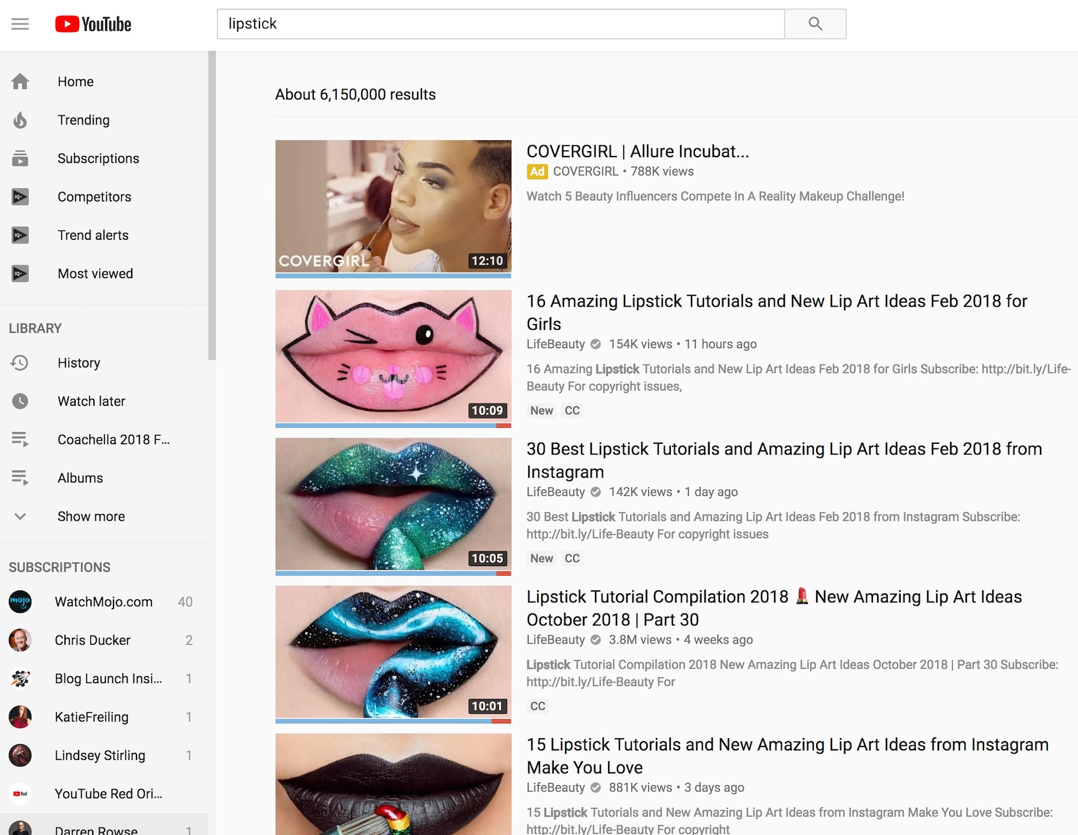Click the green glitter lips thumbnail

[x=393, y=504]
